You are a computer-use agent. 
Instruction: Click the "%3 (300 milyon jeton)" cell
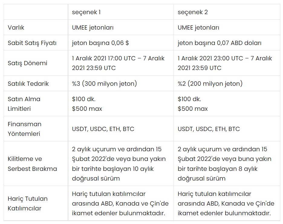coord(104,83)
